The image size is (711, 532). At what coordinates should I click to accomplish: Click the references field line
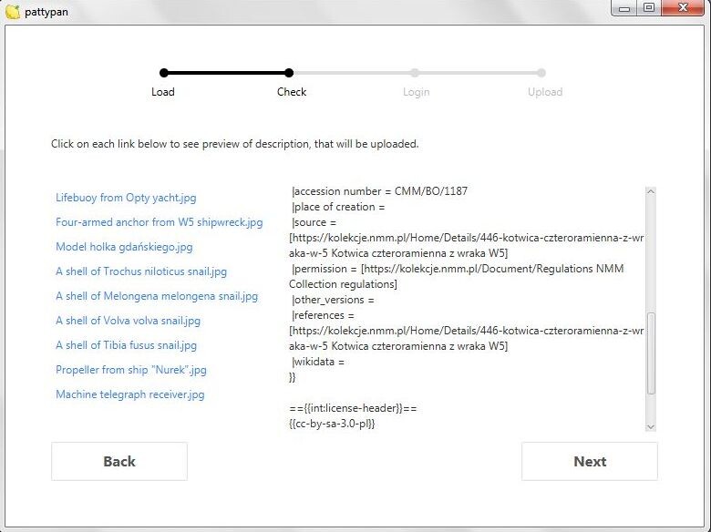pos(324,315)
